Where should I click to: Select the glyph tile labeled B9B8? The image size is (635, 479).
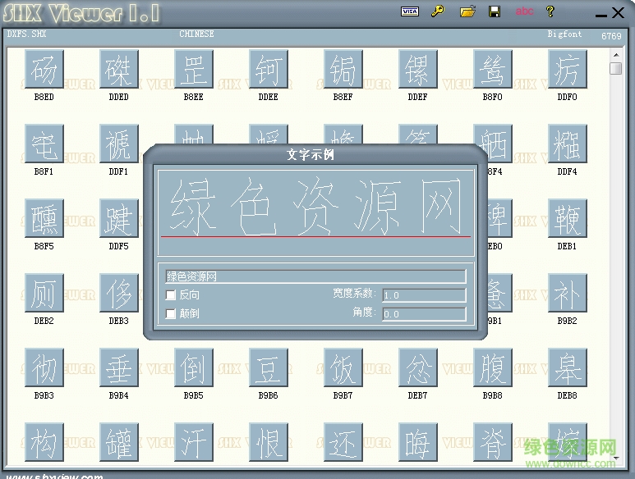[x=493, y=367]
